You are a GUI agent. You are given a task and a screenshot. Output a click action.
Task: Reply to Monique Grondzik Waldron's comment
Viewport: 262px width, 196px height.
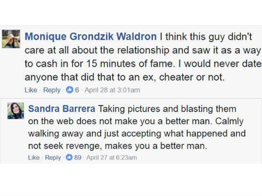pyautogui.click(x=52, y=90)
